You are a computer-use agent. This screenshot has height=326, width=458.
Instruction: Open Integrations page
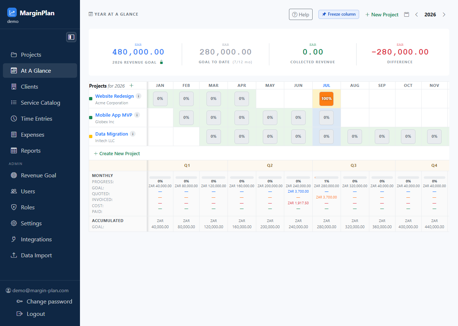point(40,240)
